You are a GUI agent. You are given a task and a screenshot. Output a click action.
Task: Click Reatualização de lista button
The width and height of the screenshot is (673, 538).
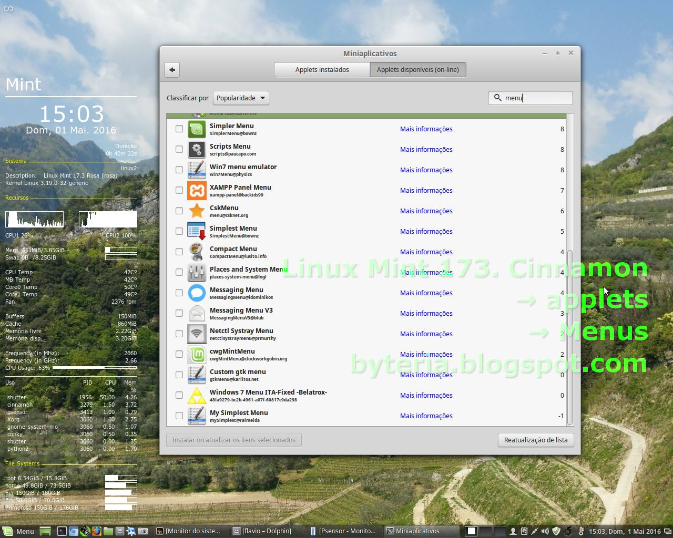pyautogui.click(x=536, y=440)
